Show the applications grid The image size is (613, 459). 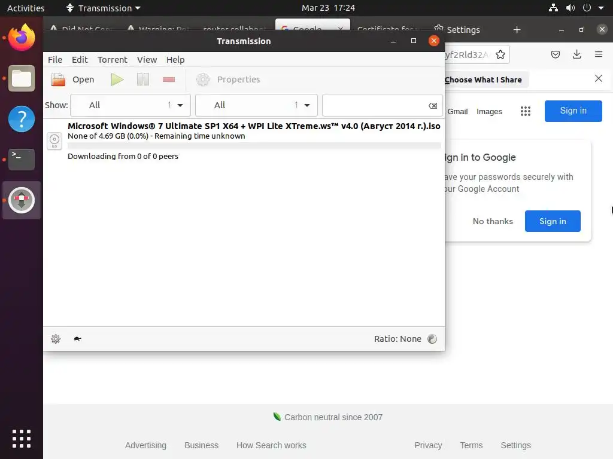point(22,439)
